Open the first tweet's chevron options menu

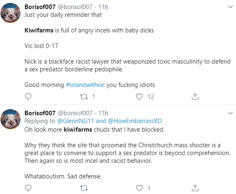(230, 7)
